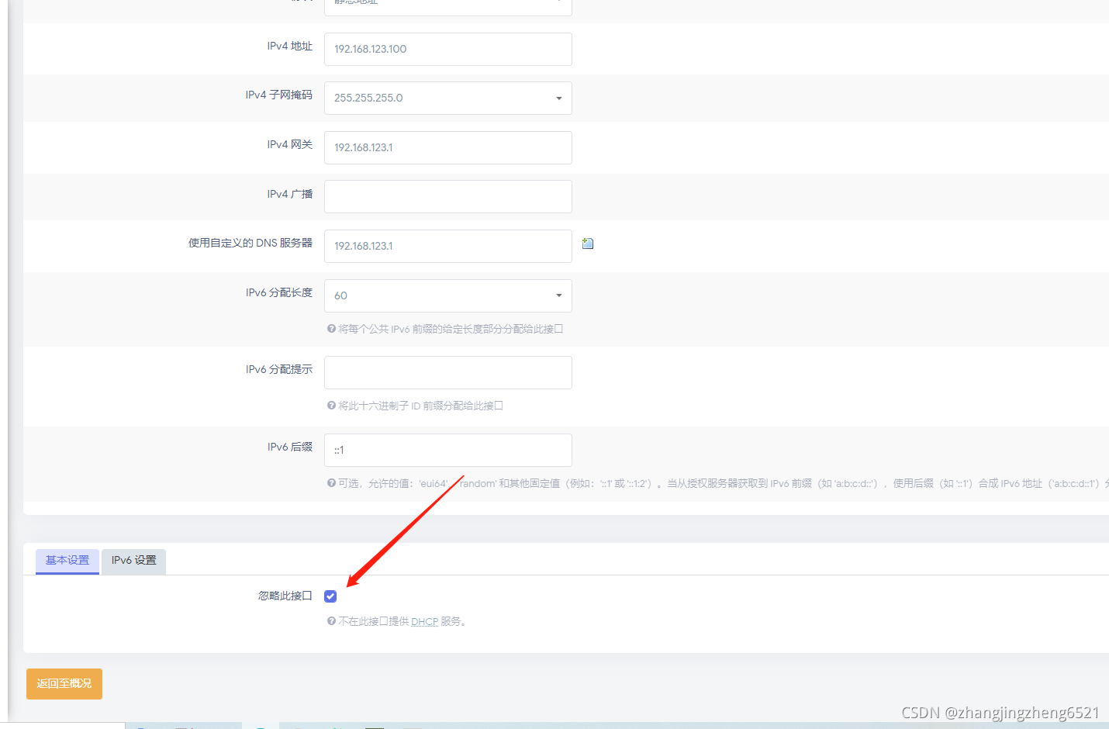1109x729 pixels.
Task: Focus the IPv6 后缀 input field
Action: click(x=448, y=450)
